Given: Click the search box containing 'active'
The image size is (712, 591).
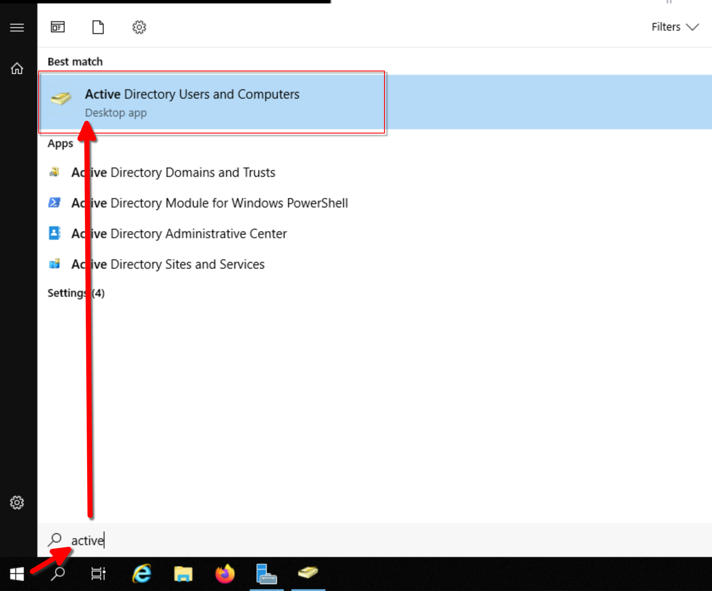Looking at the screenshot, I should [x=255, y=540].
